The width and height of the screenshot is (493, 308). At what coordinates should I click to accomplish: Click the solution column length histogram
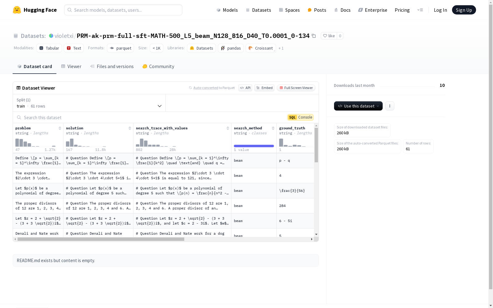(86, 143)
